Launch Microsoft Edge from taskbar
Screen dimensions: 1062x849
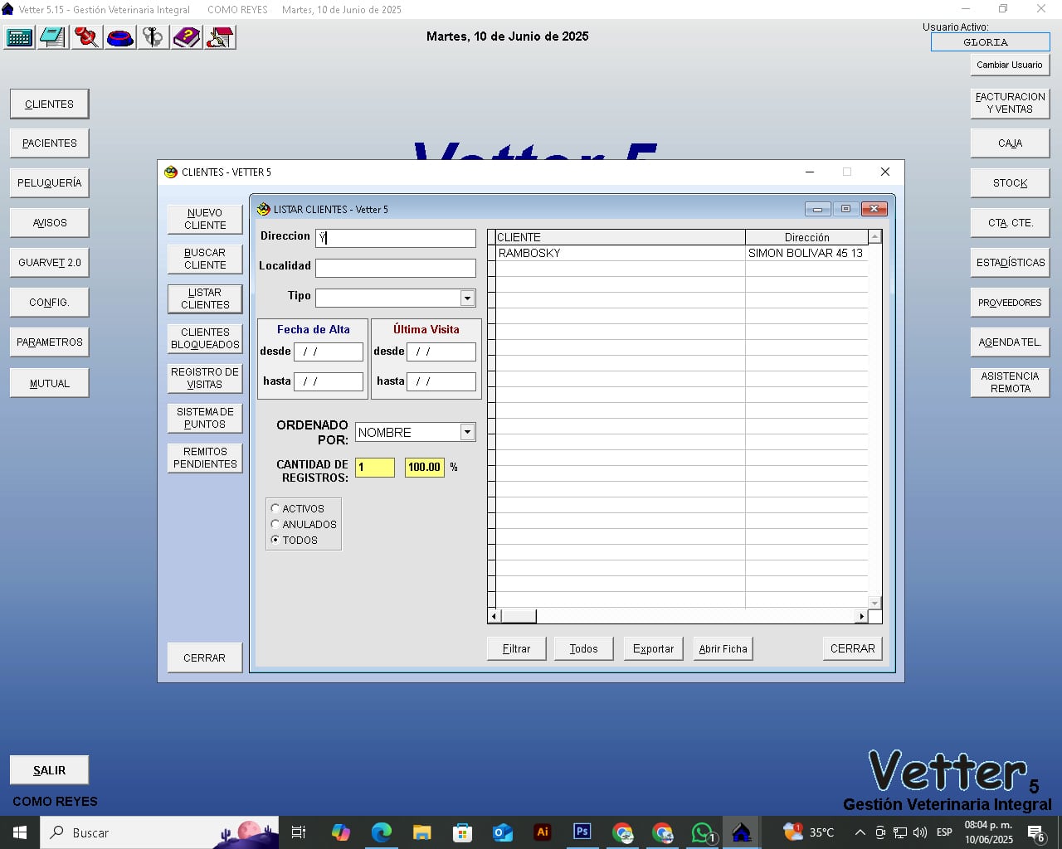[382, 832]
